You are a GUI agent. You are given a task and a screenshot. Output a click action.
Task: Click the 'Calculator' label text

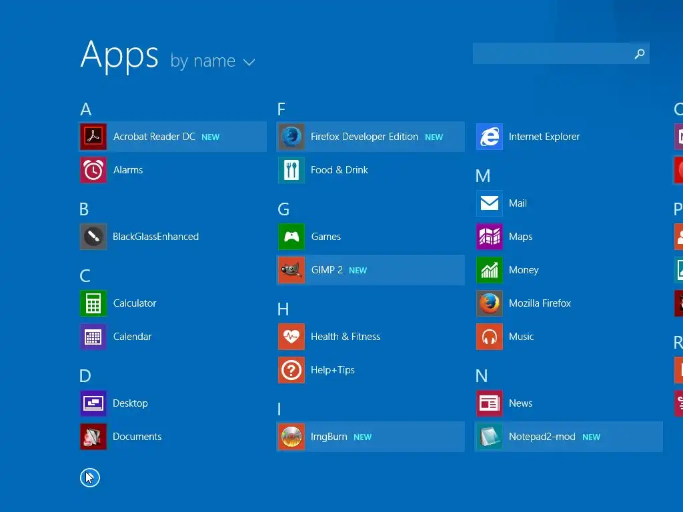(135, 303)
